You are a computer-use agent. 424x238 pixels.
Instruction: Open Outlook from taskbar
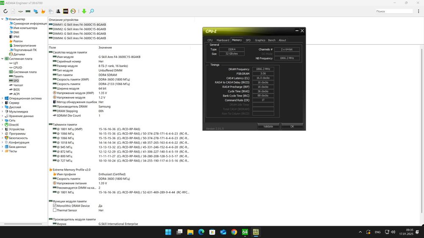(223, 232)
